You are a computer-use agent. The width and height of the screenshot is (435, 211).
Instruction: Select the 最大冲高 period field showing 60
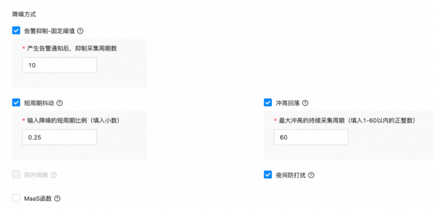pyautogui.click(x=311, y=137)
